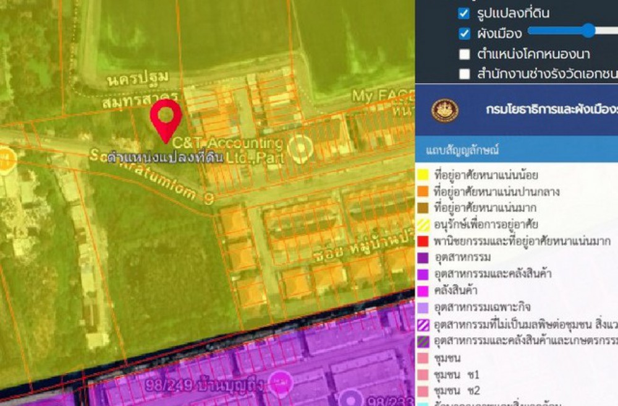Image resolution: width=618 pixels, height=406 pixels.
Task: Click the 98/233 purple map marker
Action: coord(353,399)
